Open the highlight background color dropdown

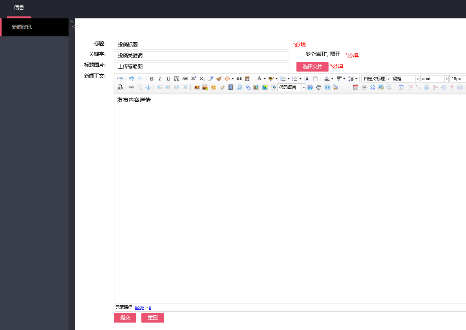pyautogui.click(x=276, y=79)
